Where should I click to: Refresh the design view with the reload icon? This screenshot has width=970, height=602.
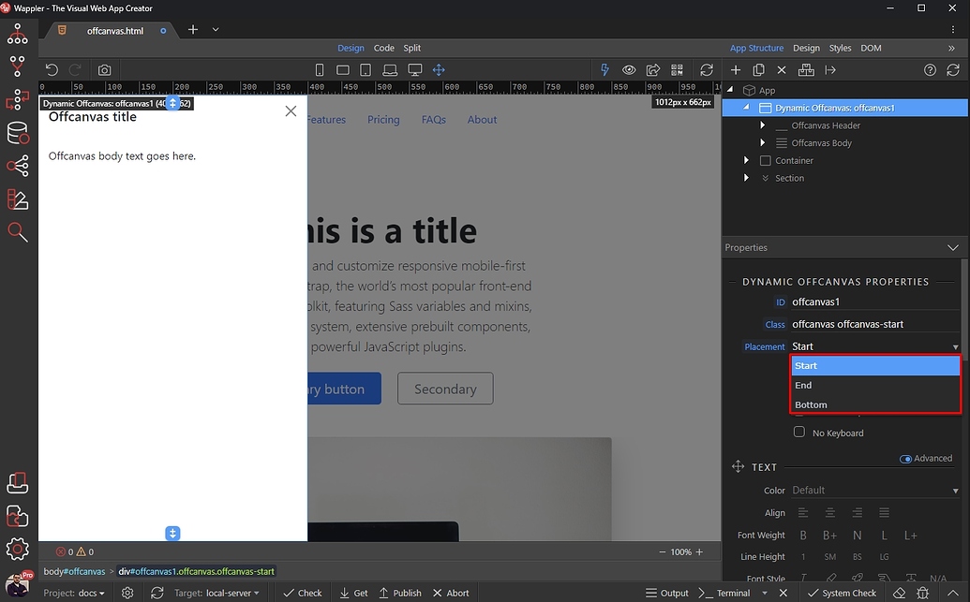tap(706, 69)
